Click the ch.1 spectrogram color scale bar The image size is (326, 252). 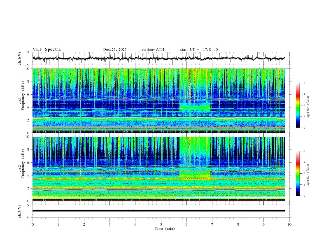point(298,105)
